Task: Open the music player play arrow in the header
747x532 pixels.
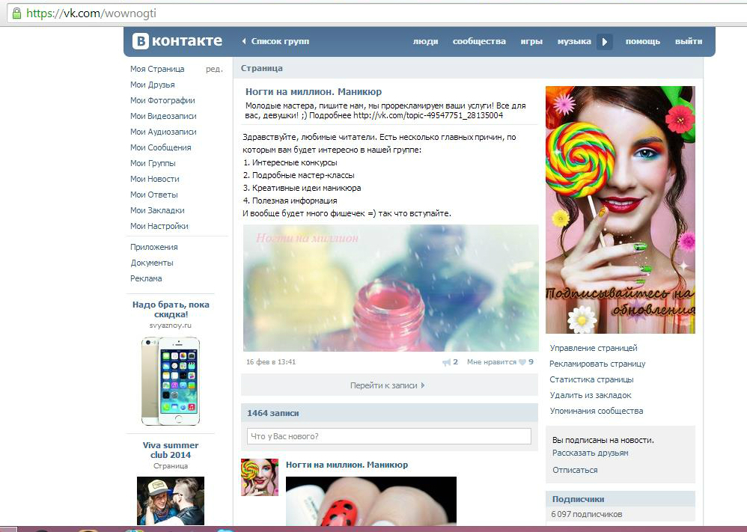Action: coord(605,41)
